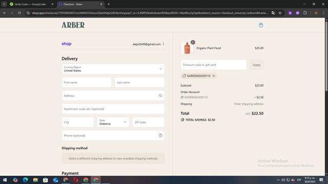Switch to the Verify Codes SimplyCodes tab
The width and height of the screenshot is (328, 184).
[30, 4]
